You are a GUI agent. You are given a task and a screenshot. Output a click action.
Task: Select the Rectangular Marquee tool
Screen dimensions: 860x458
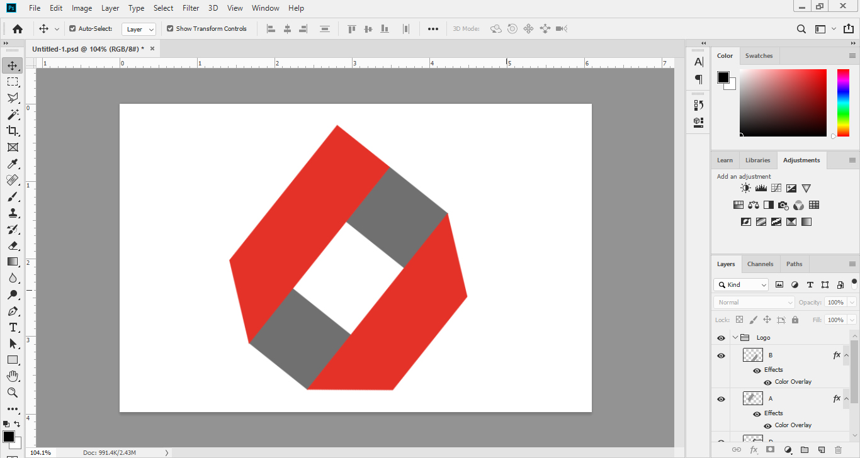pyautogui.click(x=13, y=82)
